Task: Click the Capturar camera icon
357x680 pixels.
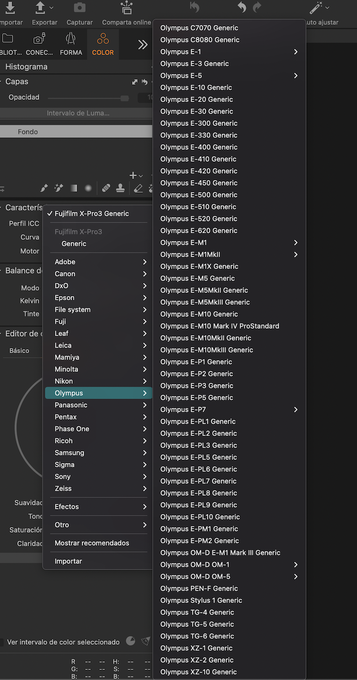Action: [x=79, y=8]
